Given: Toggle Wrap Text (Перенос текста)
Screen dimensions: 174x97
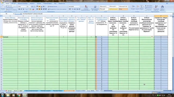Looking at the screenshot, I should pyautogui.click(x=52, y=6).
